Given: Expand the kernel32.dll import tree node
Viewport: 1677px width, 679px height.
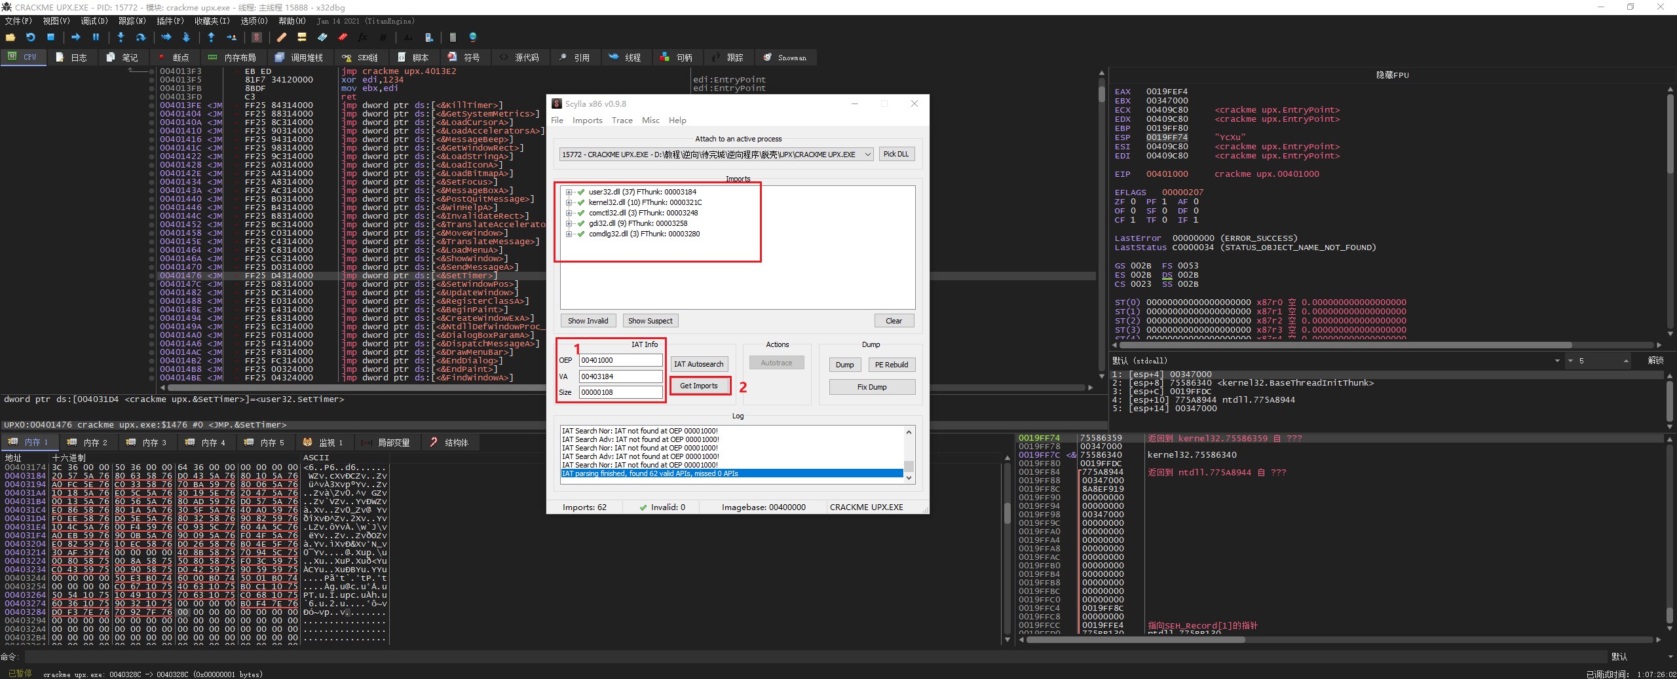Looking at the screenshot, I should pyautogui.click(x=569, y=203).
